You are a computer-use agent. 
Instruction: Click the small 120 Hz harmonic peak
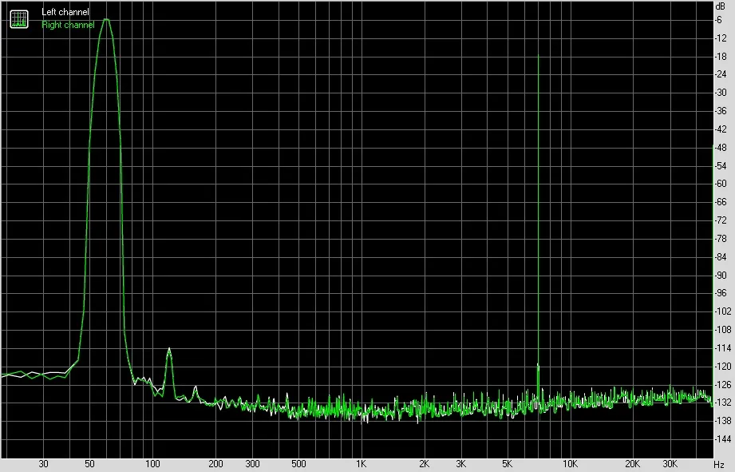(x=169, y=350)
